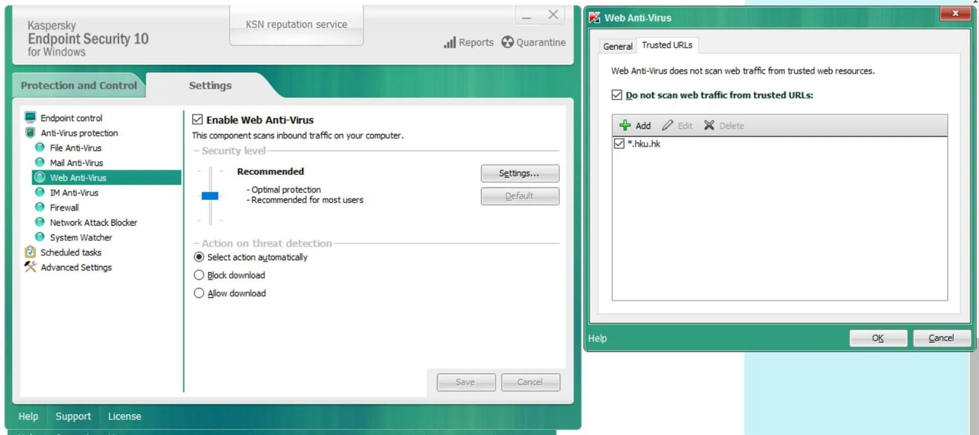The height and width of the screenshot is (435, 979).
Task: Open the General tab in Web Anti-Virus dialog
Action: point(617,46)
